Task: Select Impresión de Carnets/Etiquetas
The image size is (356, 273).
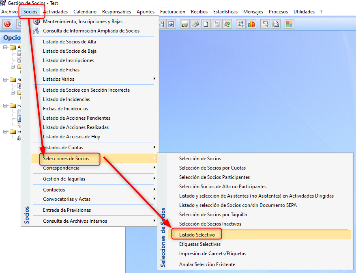Action: (212, 254)
